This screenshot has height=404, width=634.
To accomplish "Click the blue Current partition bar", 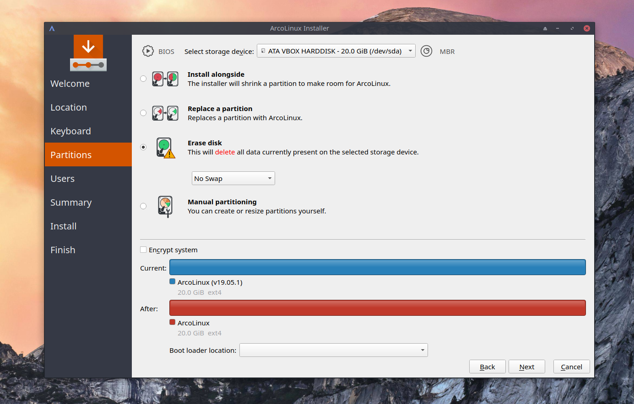I will (x=378, y=267).
